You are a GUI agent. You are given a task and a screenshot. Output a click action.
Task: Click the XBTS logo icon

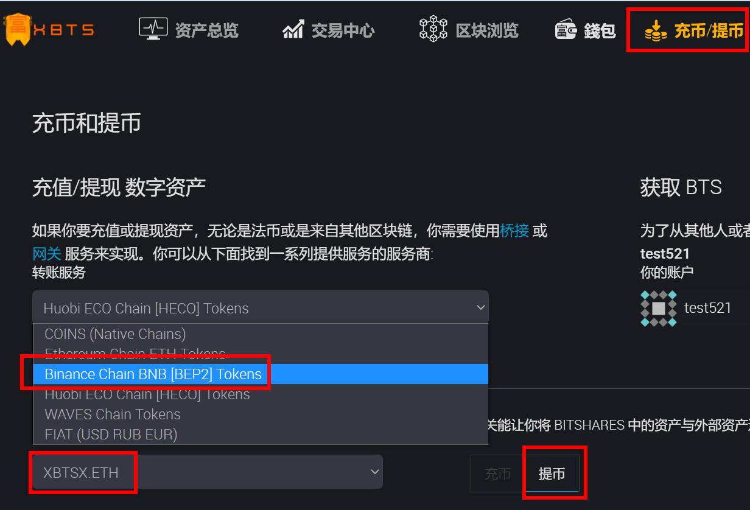(x=17, y=29)
